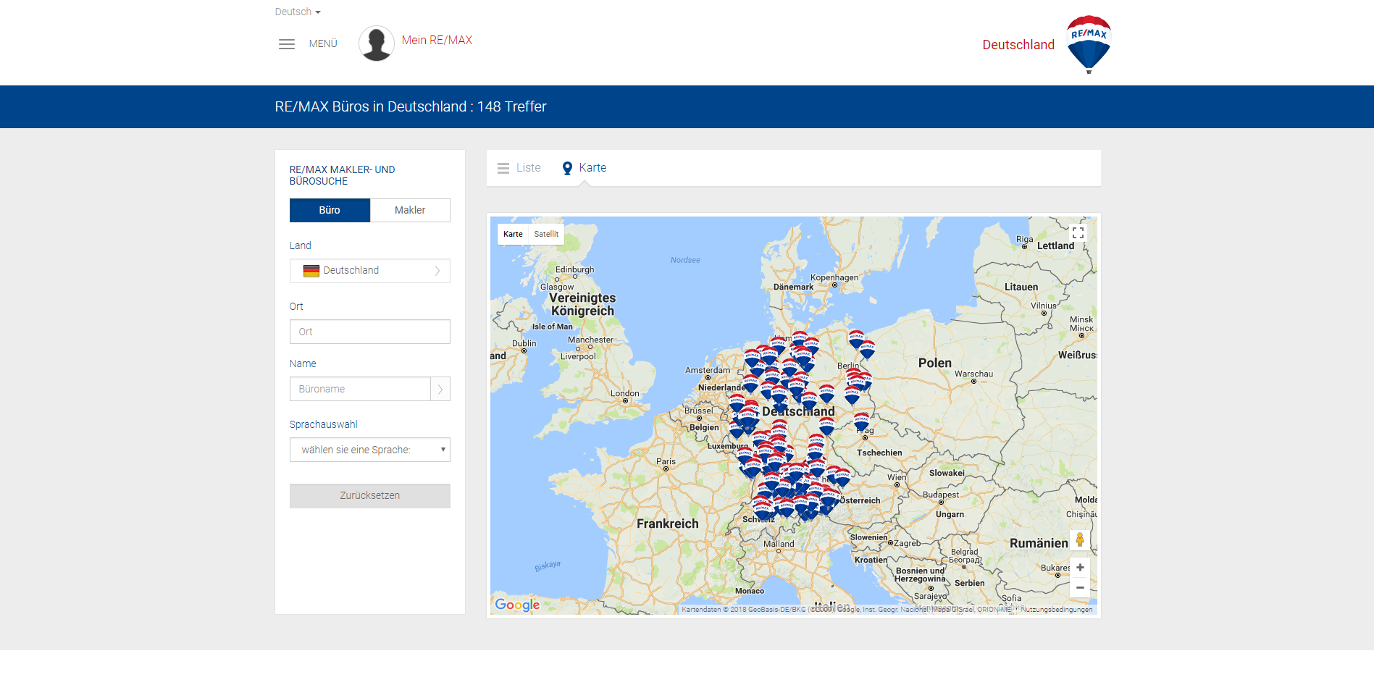Click the Frankreich label on the map
Screen dimensions: 1374x685
coord(668,524)
